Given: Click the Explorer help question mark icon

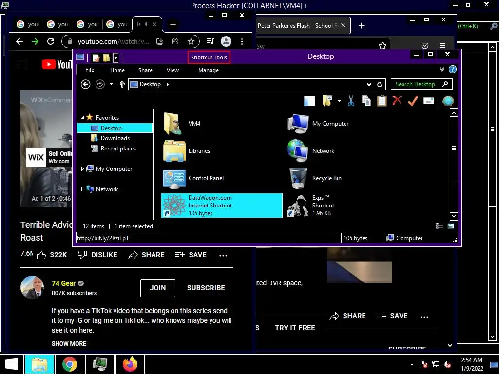Looking at the screenshot, I should pos(453,69).
